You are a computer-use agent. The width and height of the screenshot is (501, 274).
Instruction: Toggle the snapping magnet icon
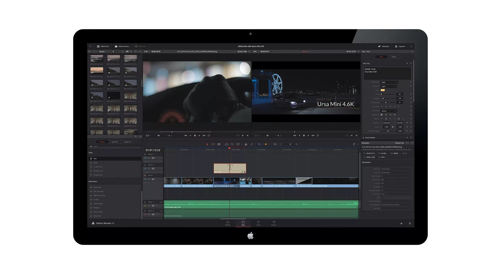[x=246, y=144]
